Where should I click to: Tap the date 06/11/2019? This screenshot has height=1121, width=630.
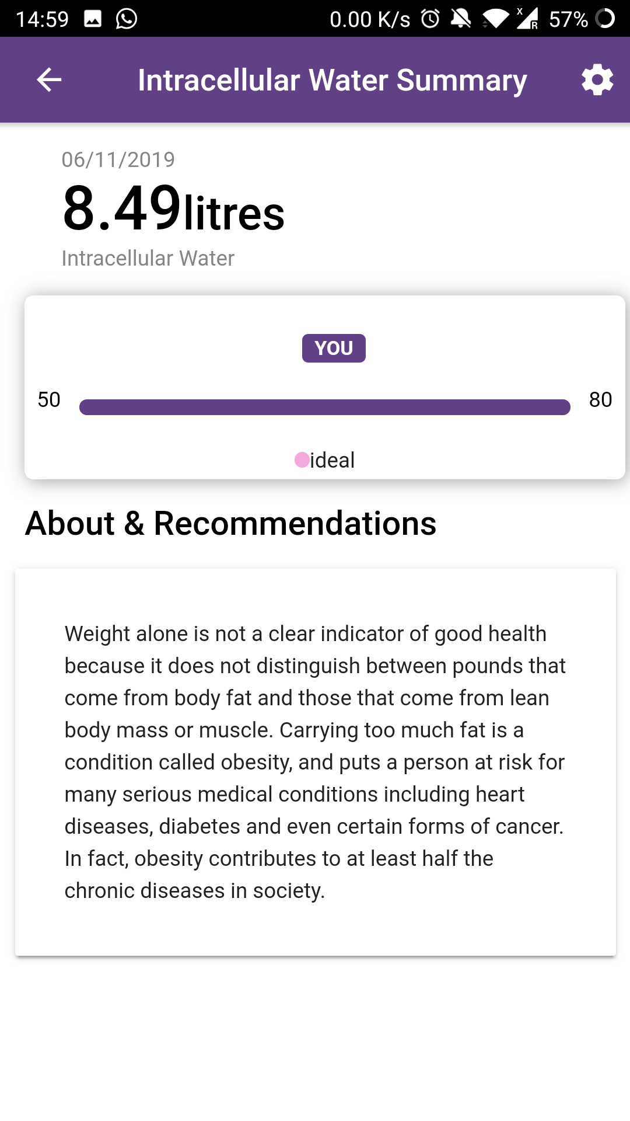coord(118,159)
